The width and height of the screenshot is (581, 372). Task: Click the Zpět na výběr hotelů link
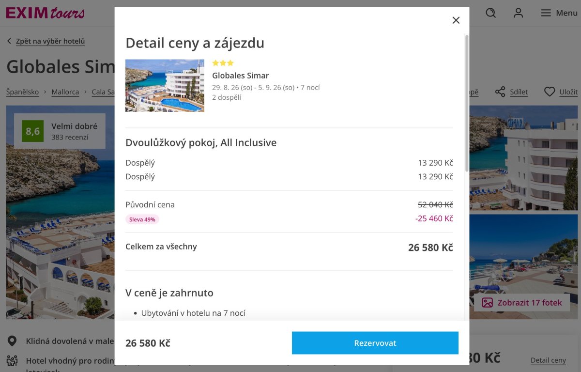(50, 41)
